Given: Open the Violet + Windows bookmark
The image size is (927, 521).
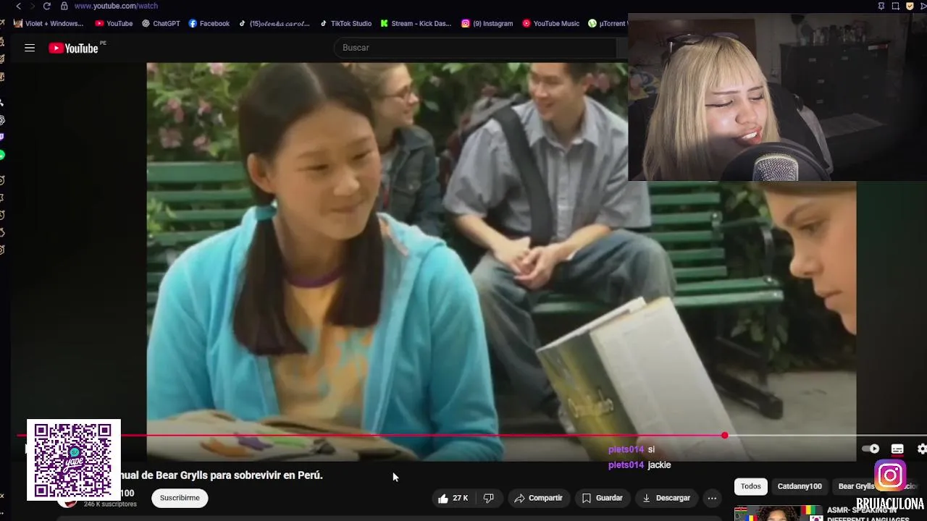Looking at the screenshot, I should pyautogui.click(x=49, y=23).
